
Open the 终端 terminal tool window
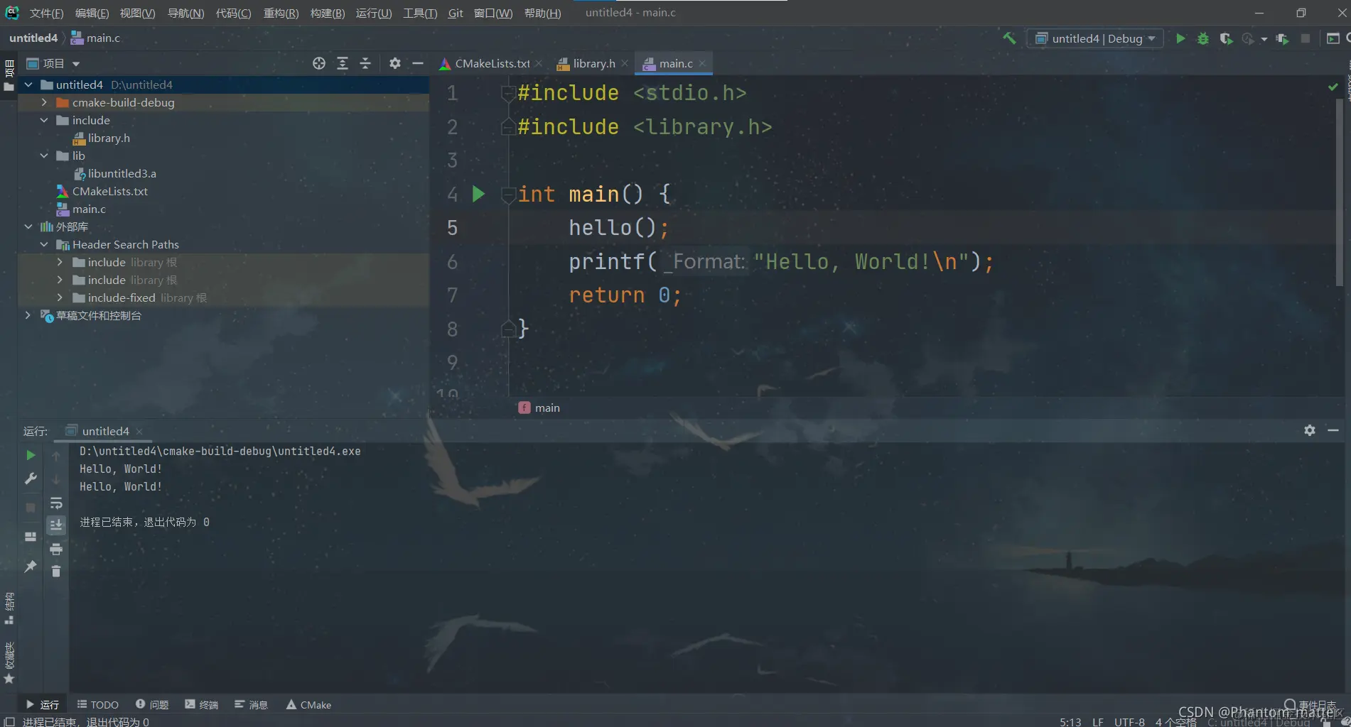click(x=202, y=704)
